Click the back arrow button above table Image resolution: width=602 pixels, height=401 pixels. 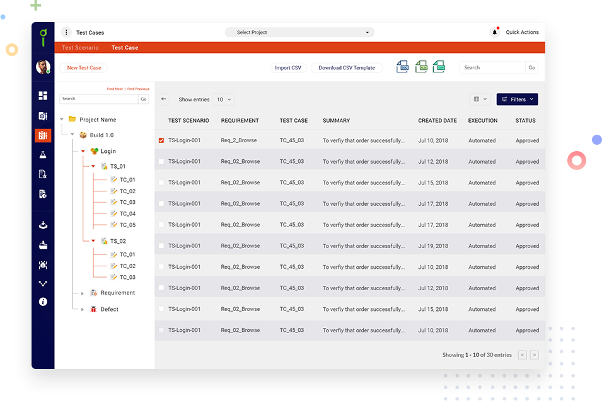pyautogui.click(x=164, y=99)
